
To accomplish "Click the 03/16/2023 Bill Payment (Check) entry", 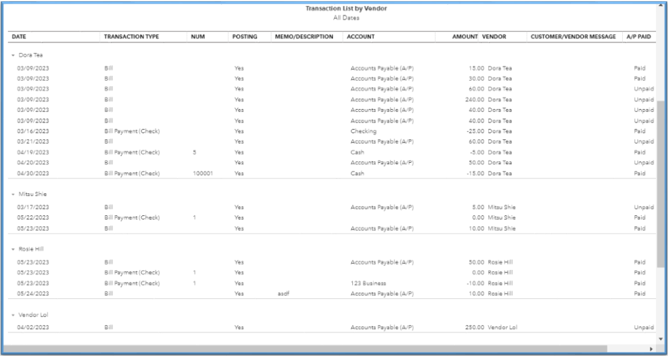I will [132, 131].
